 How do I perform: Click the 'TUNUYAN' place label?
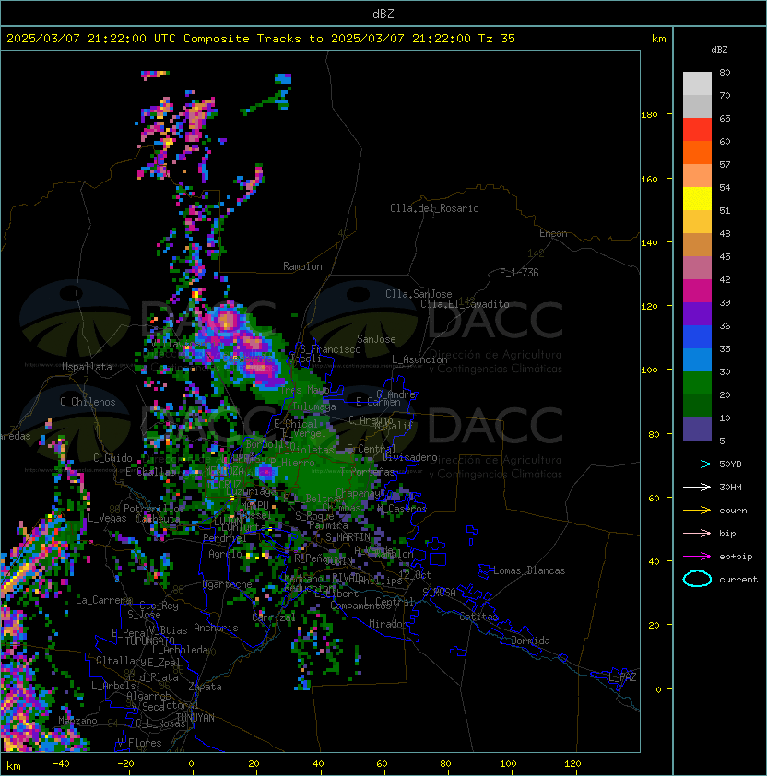point(195,718)
